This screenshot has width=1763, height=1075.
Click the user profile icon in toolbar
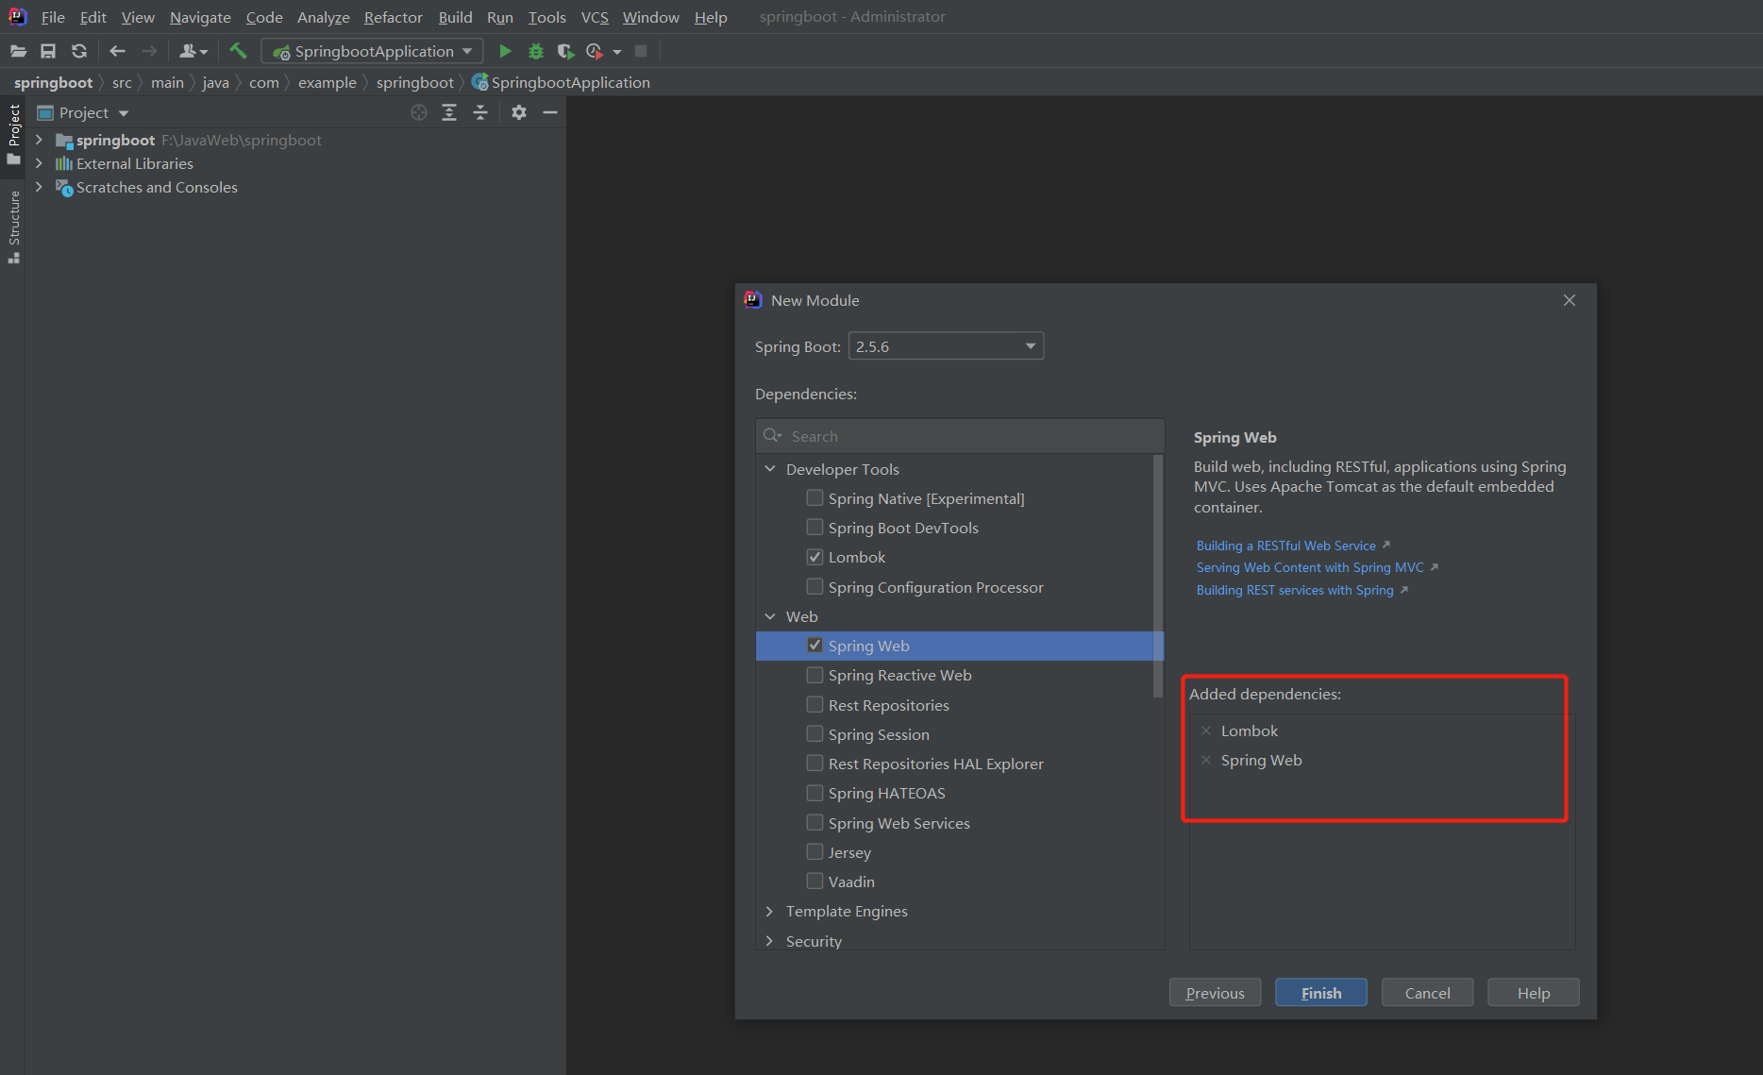click(193, 51)
